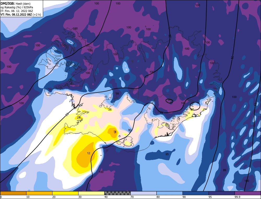Click the text 'og Rakastig (%) í 925hPa'
Screen dimensions: 261x199
(17, 7)
